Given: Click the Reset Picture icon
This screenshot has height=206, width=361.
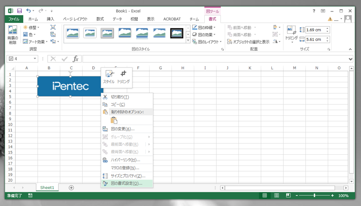Looking at the screenshot, I should [53, 42].
